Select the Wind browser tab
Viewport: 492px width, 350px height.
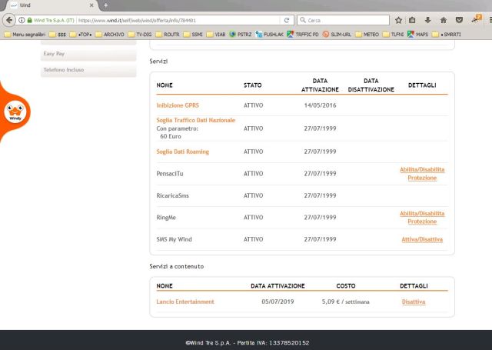click(50, 5)
